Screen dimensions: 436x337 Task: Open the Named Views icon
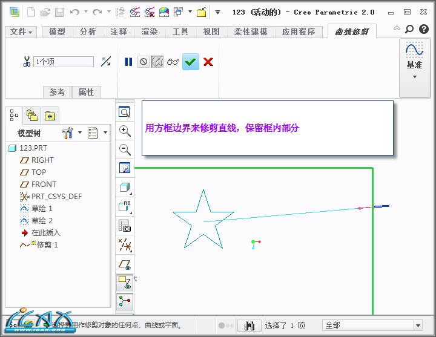(125, 206)
